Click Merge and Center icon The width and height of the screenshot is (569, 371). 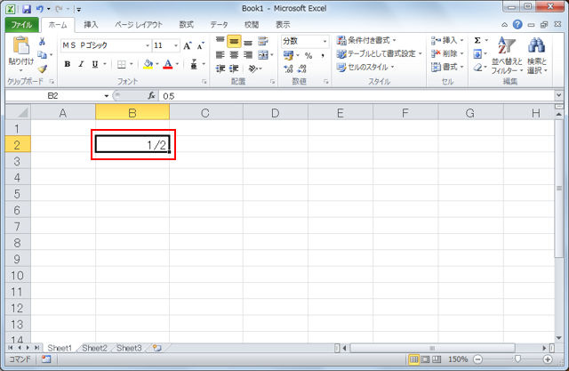(x=263, y=55)
